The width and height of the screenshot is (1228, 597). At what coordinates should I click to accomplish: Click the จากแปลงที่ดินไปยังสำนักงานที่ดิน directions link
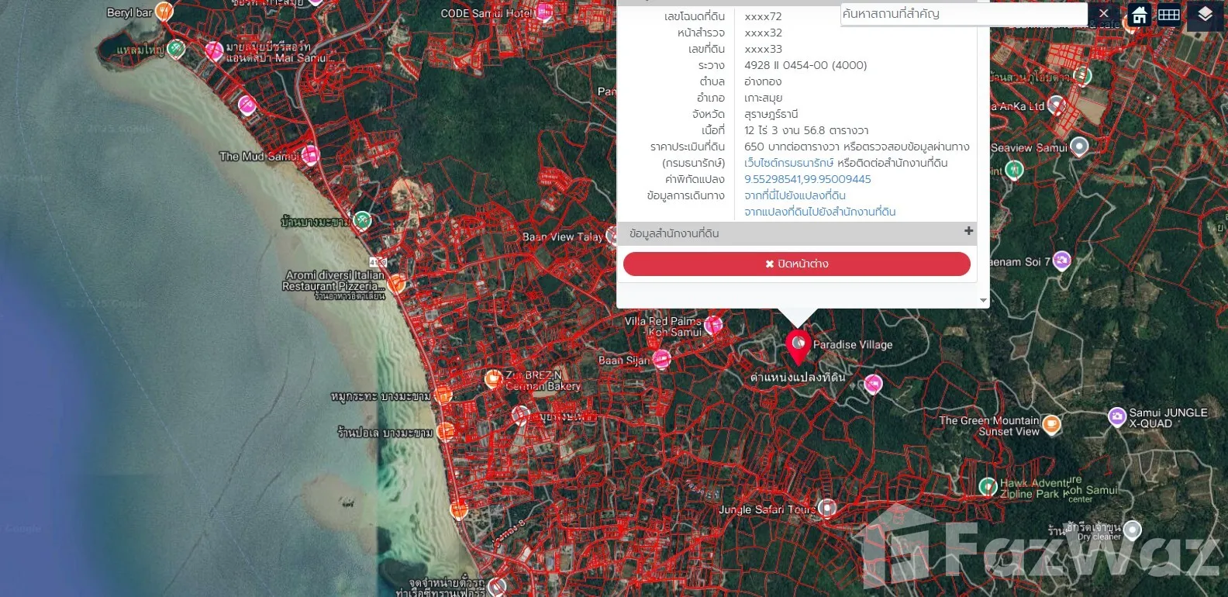click(819, 212)
